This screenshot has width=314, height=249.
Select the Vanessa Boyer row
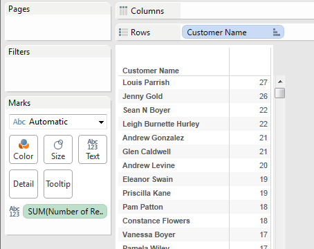pyautogui.click(x=194, y=234)
